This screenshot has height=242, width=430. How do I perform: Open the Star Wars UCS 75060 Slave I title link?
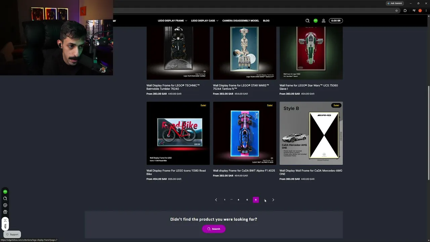(x=309, y=87)
